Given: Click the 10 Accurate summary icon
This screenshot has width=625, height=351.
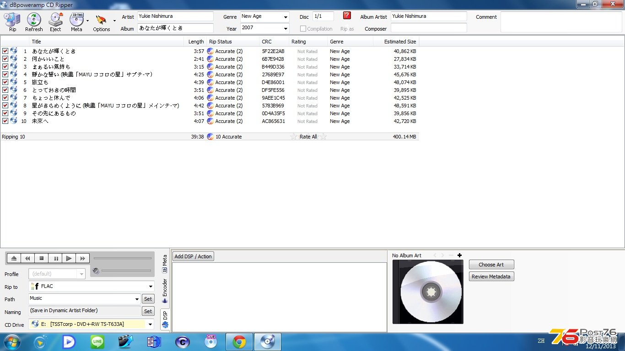Looking at the screenshot, I should (210, 137).
